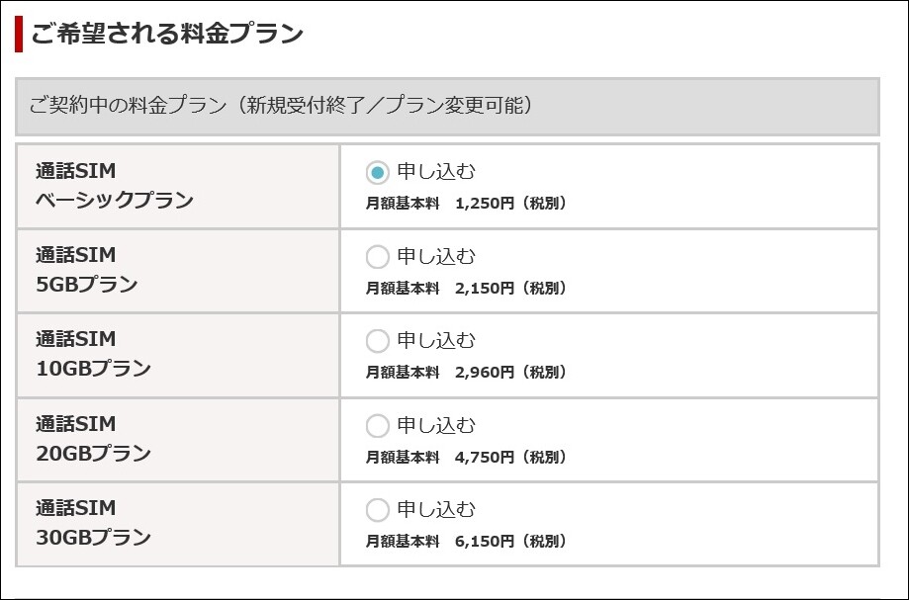Click 申し込む label for 10GBプラン
This screenshot has width=909, height=600.
pyautogui.click(x=436, y=340)
